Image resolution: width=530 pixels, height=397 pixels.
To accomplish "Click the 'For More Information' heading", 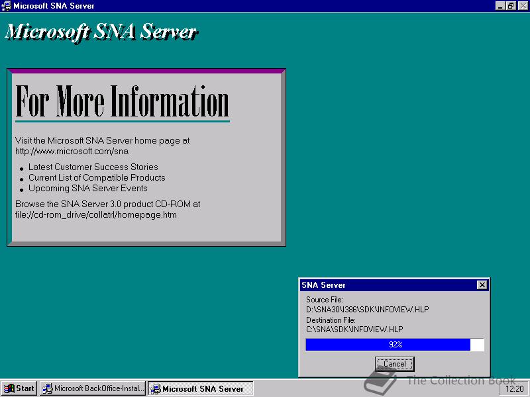I will pos(123,101).
